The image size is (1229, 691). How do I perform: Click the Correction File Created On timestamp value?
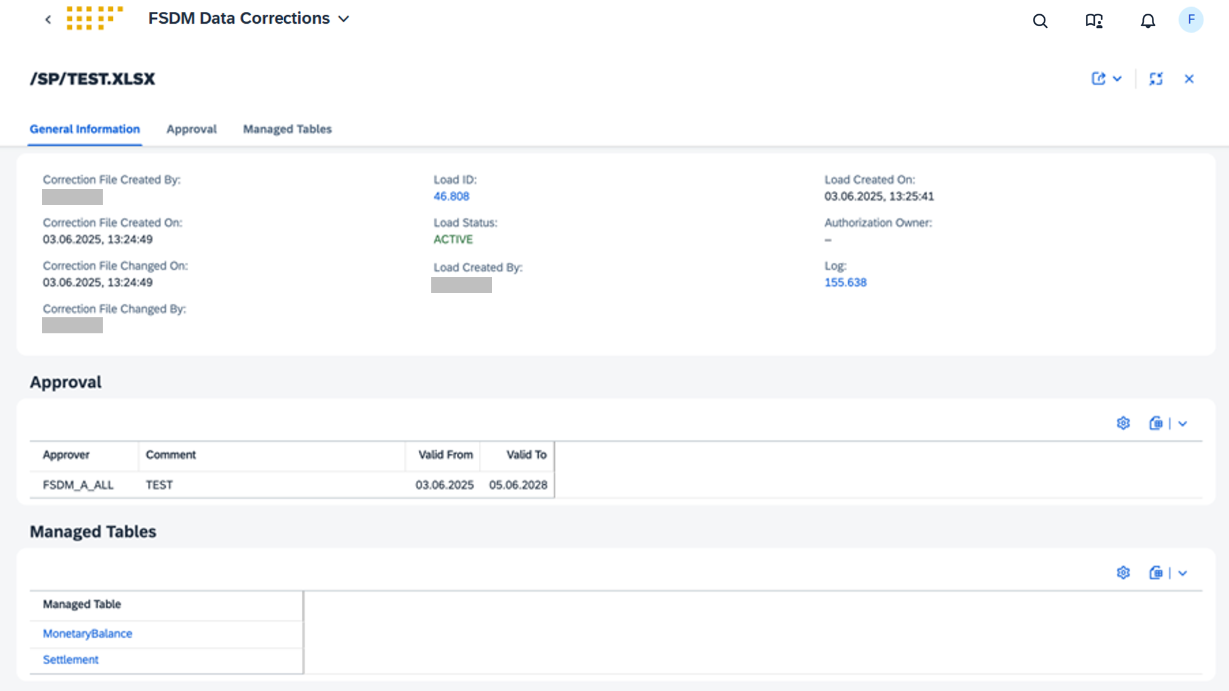(97, 239)
